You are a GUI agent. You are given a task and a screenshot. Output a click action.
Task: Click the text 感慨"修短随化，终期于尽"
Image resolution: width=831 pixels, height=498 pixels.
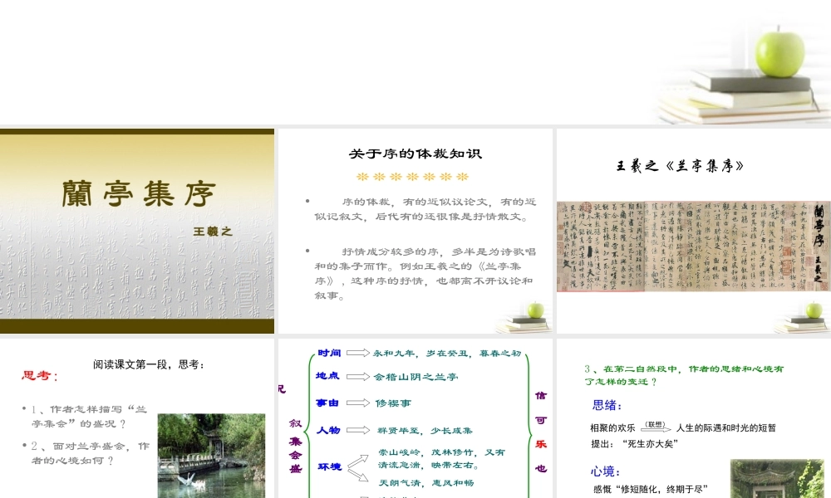[651, 489]
